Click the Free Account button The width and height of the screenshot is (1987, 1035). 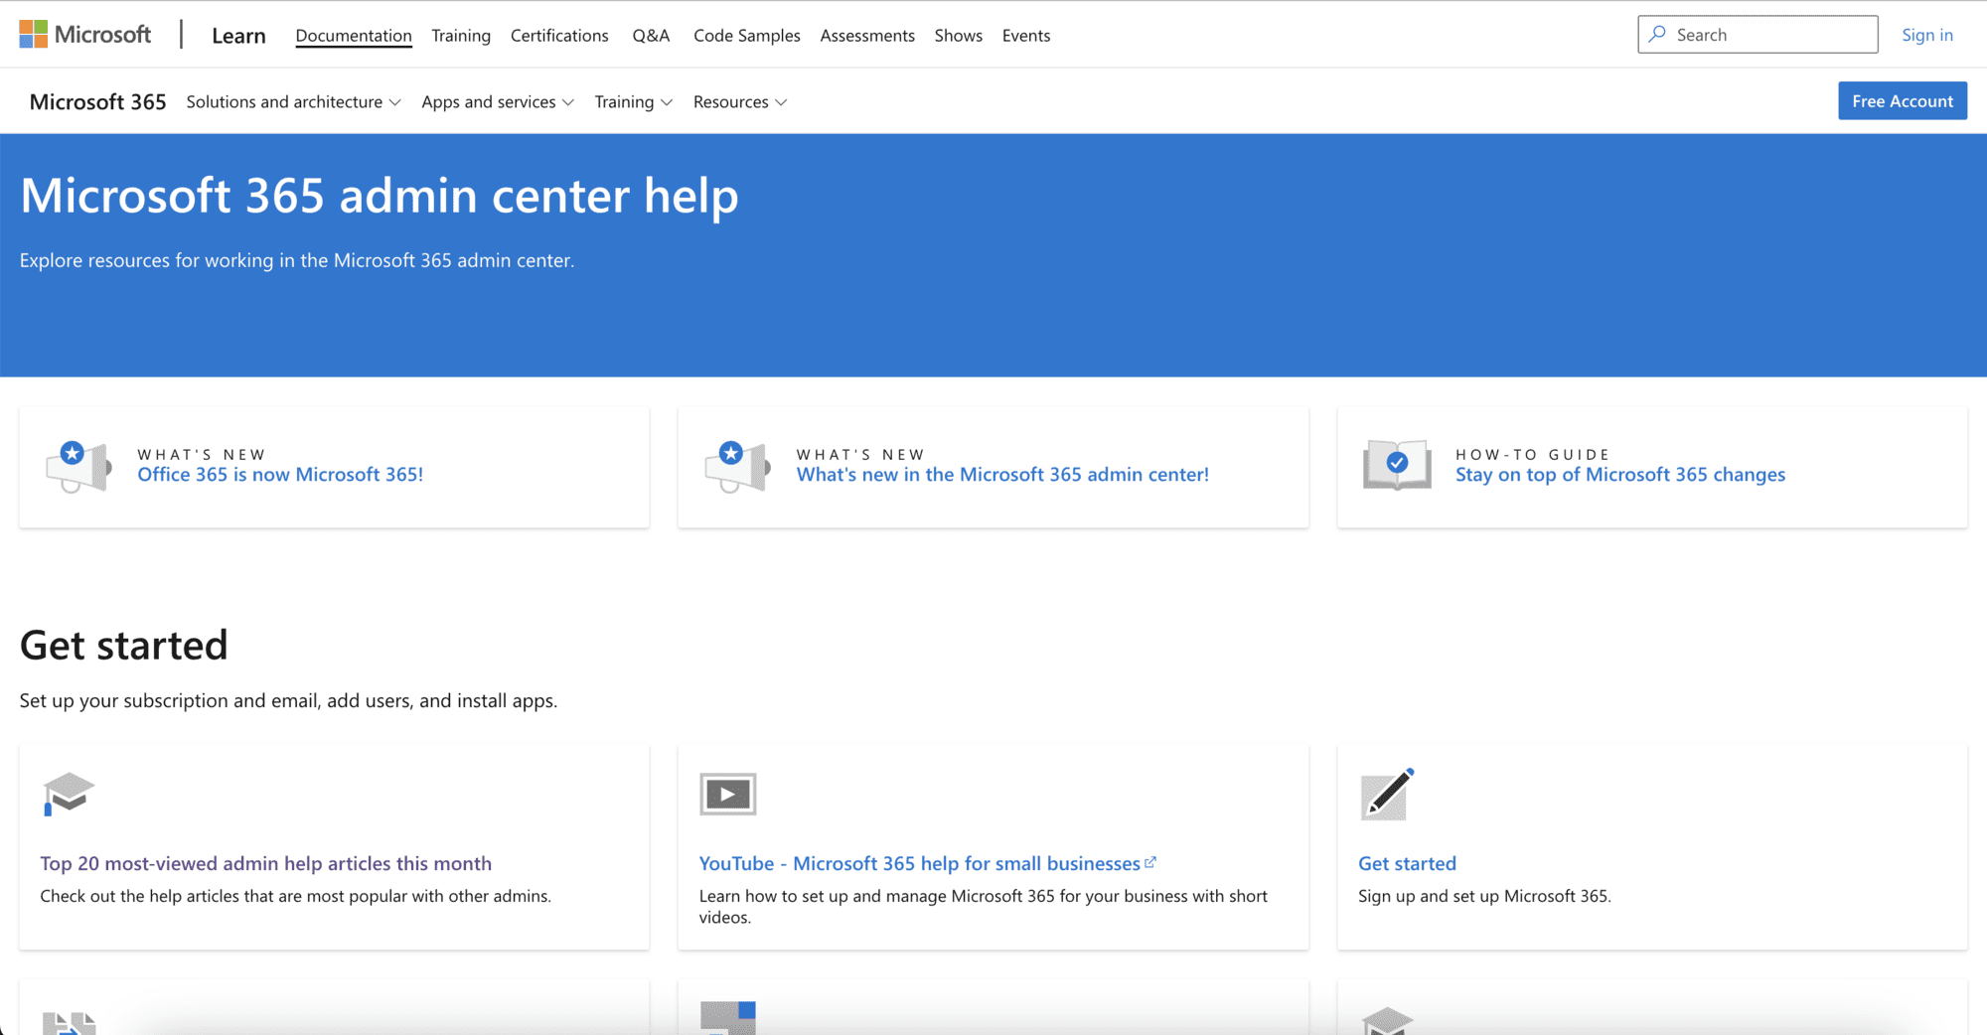[1903, 100]
